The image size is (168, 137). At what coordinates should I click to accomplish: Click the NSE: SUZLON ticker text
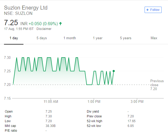pos(18,14)
